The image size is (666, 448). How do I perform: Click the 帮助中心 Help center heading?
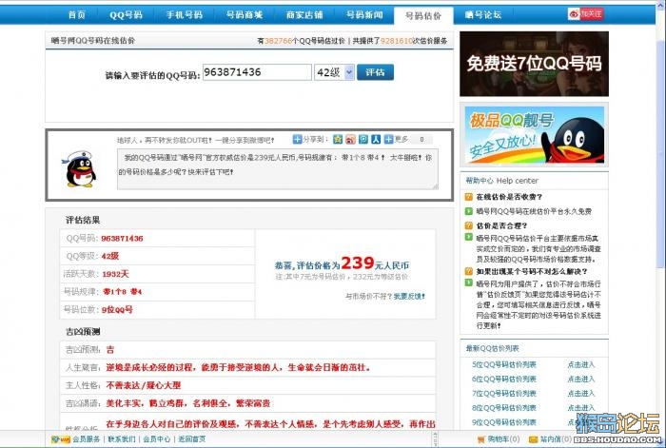click(502, 181)
